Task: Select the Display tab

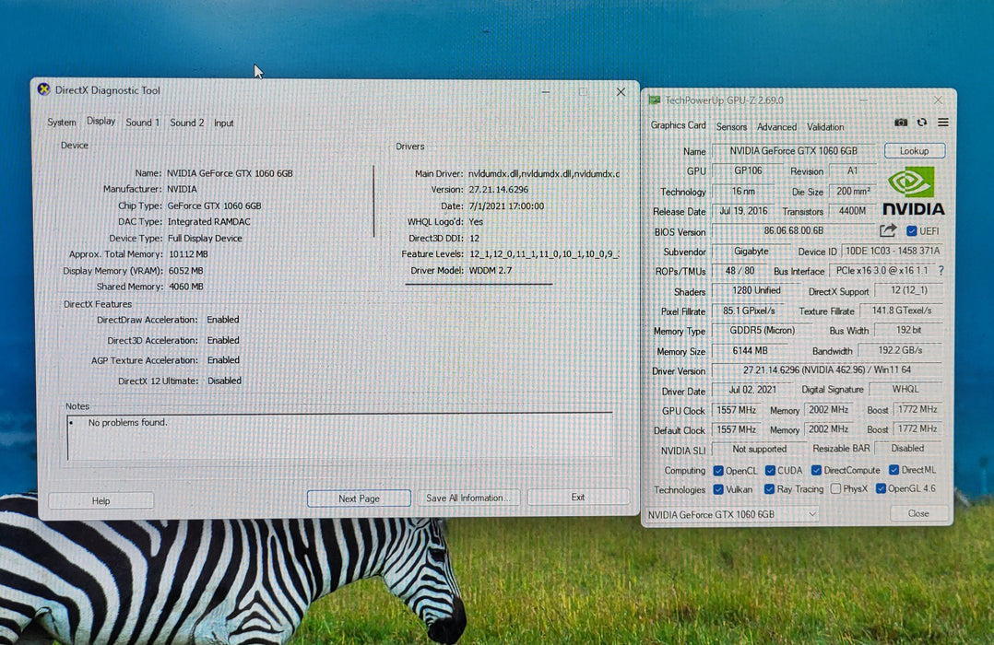Action: point(101,121)
